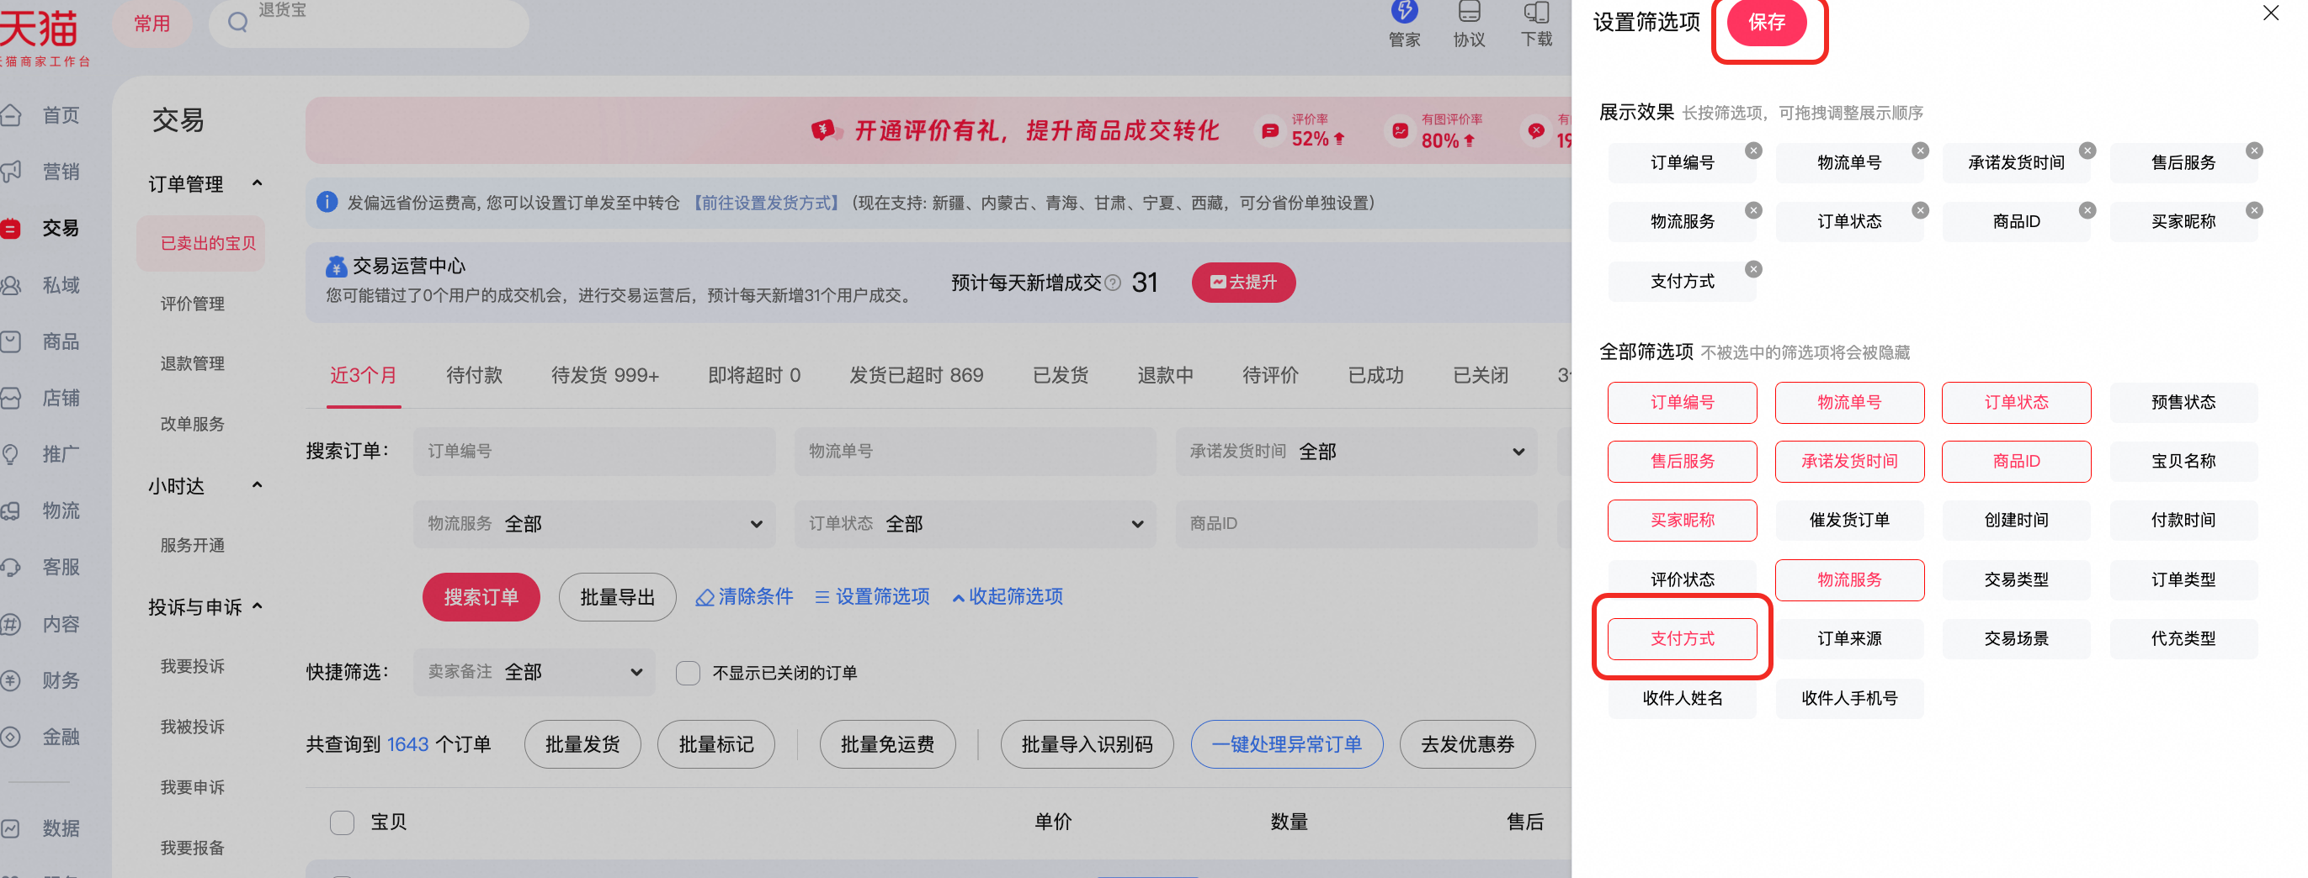Open the 前往设置发货方式 link
The image size is (2308, 878).
765,204
